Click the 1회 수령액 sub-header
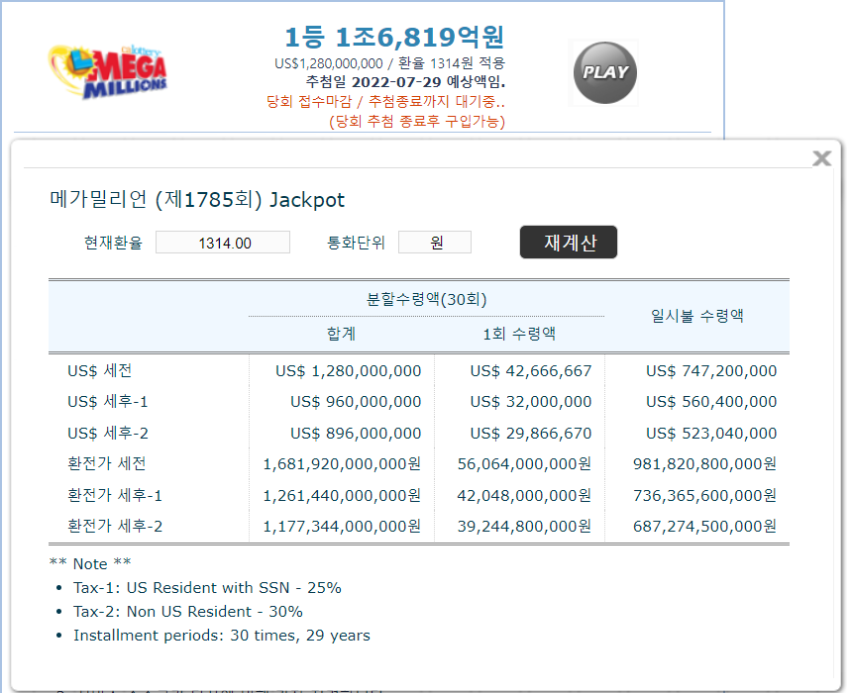Image resolution: width=852 pixels, height=693 pixels. pyautogui.click(x=519, y=334)
